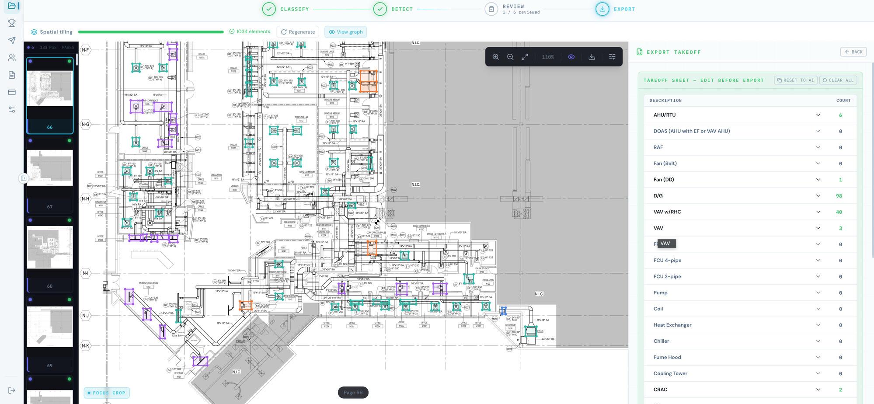Select page 67 thumbnail
Image resolution: width=874 pixels, height=404 pixels.
click(50, 175)
